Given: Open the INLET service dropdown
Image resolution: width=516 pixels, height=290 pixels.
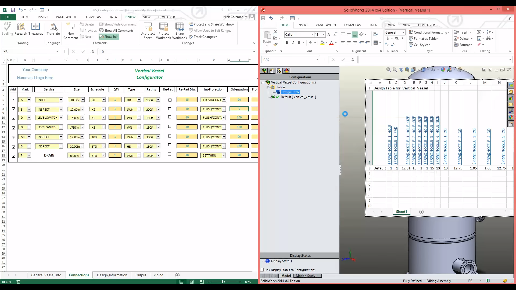Looking at the screenshot, I should 61,100.
